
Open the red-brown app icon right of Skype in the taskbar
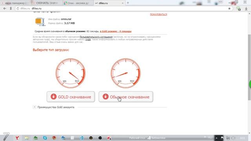click(54, 138)
